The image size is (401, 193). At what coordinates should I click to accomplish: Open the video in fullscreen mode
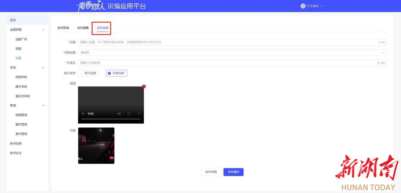click(x=129, y=114)
